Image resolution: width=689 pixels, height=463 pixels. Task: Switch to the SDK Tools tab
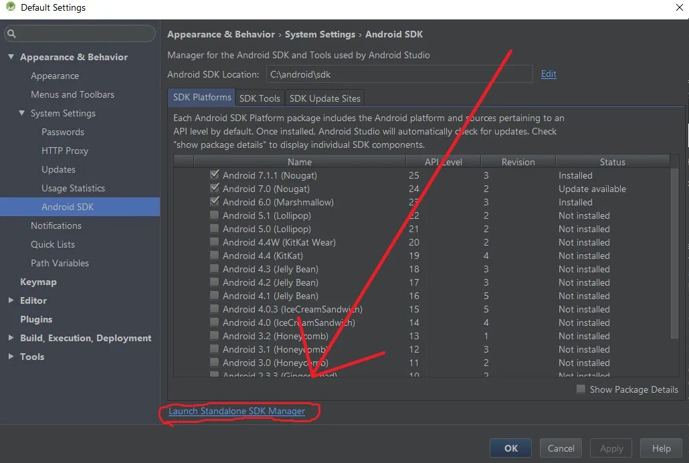[x=260, y=98]
